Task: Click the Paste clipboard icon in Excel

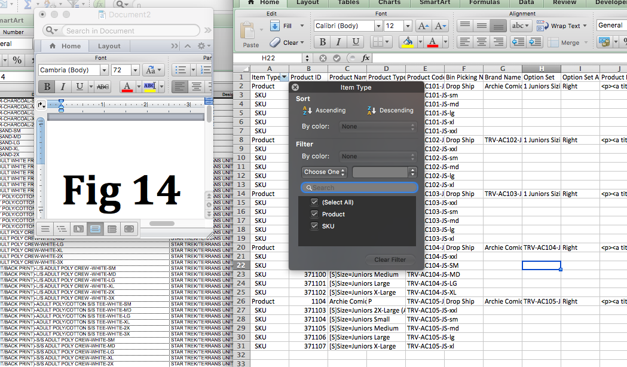Action: pos(247,31)
